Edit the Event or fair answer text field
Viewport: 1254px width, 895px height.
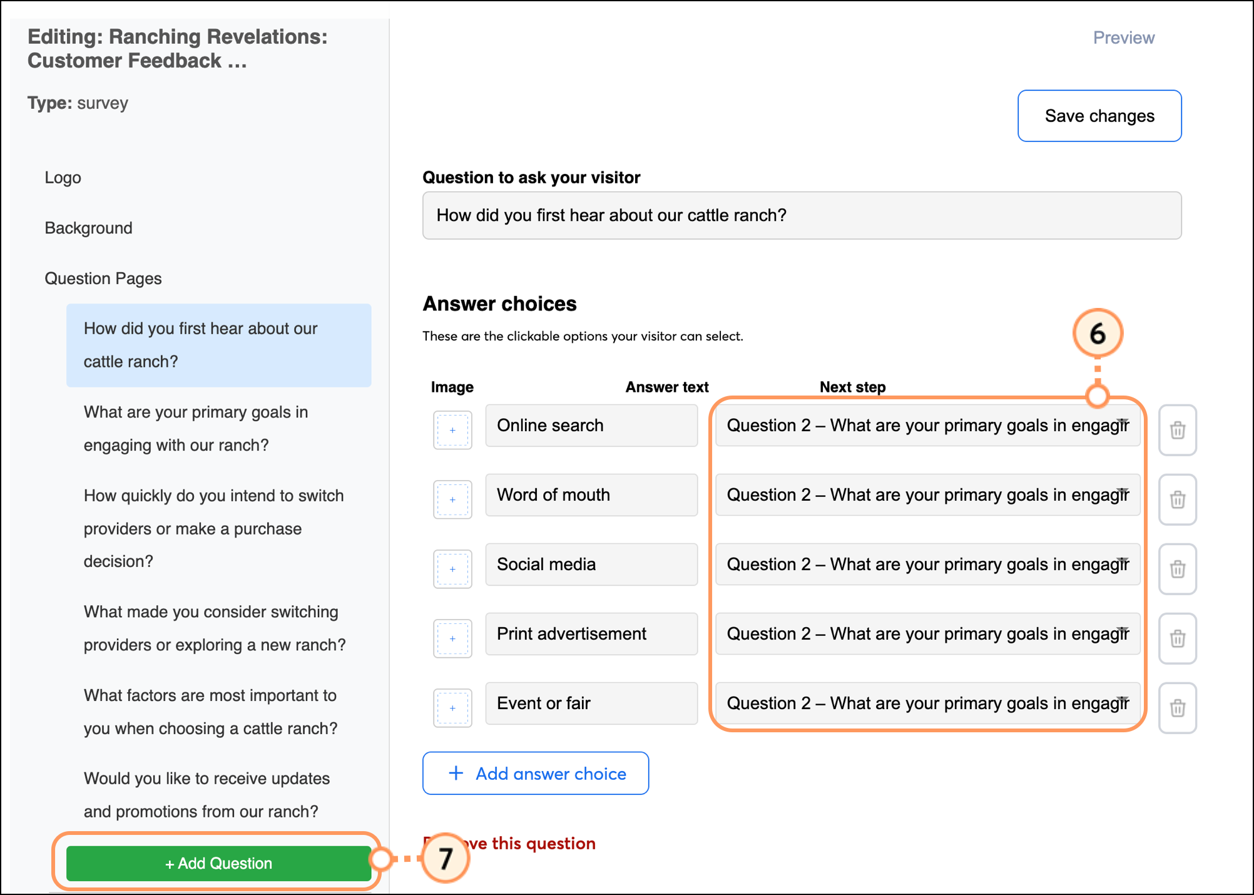tap(591, 703)
